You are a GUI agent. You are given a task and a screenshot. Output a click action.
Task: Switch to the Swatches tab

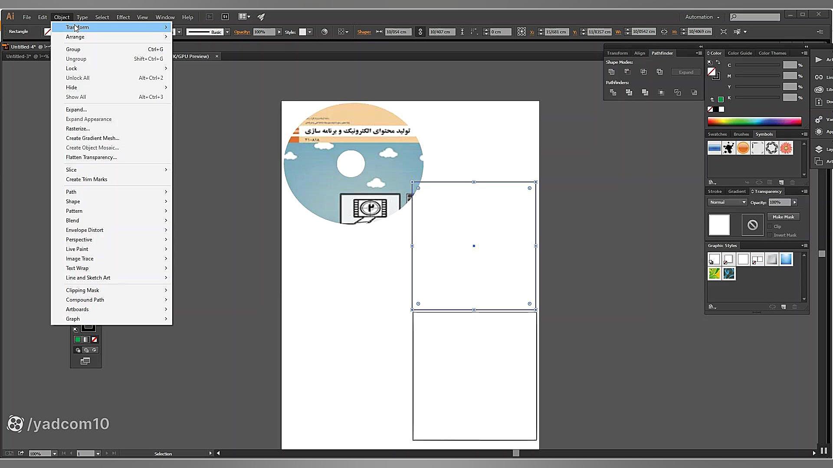(x=717, y=134)
